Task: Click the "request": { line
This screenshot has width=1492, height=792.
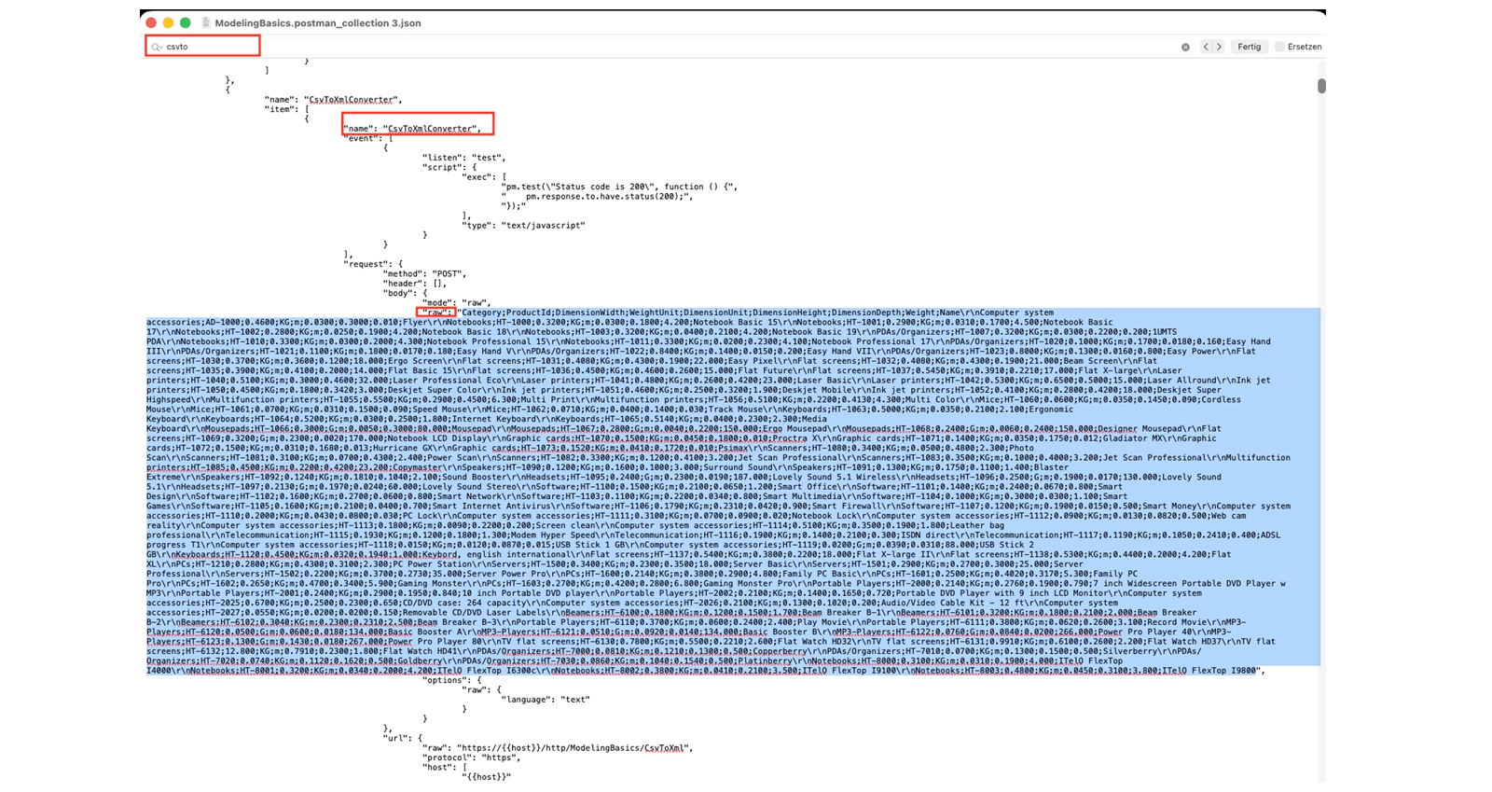Action: tap(374, 264)
